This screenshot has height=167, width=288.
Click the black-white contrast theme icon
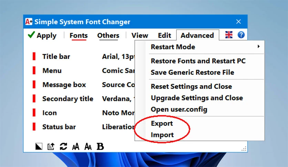pos(39,146)
